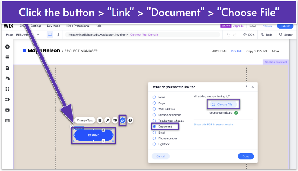
Task: Open the Media icon in left sidebar
Action: pos(7,110)
